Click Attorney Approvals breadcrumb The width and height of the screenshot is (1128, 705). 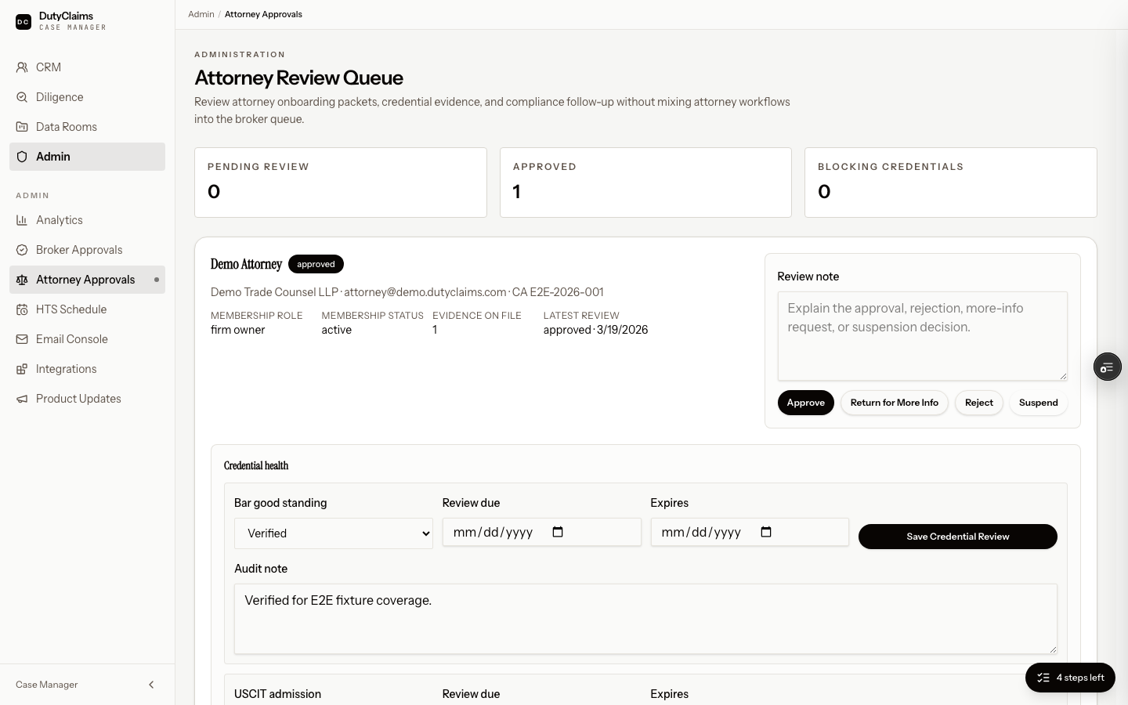coord(263,14)
